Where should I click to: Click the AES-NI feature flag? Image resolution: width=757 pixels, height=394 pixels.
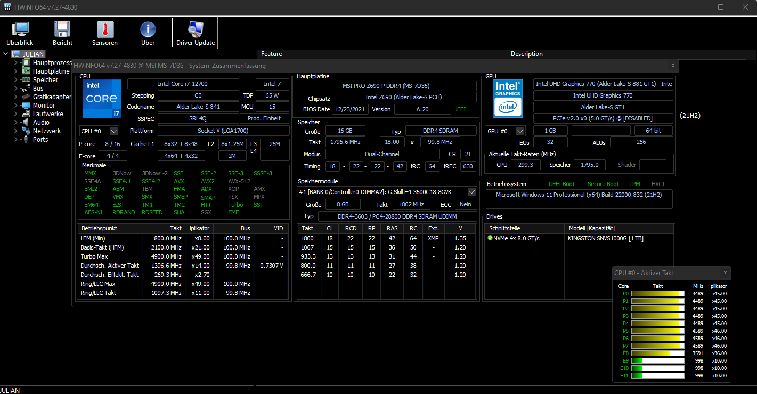tap(92, 212)
